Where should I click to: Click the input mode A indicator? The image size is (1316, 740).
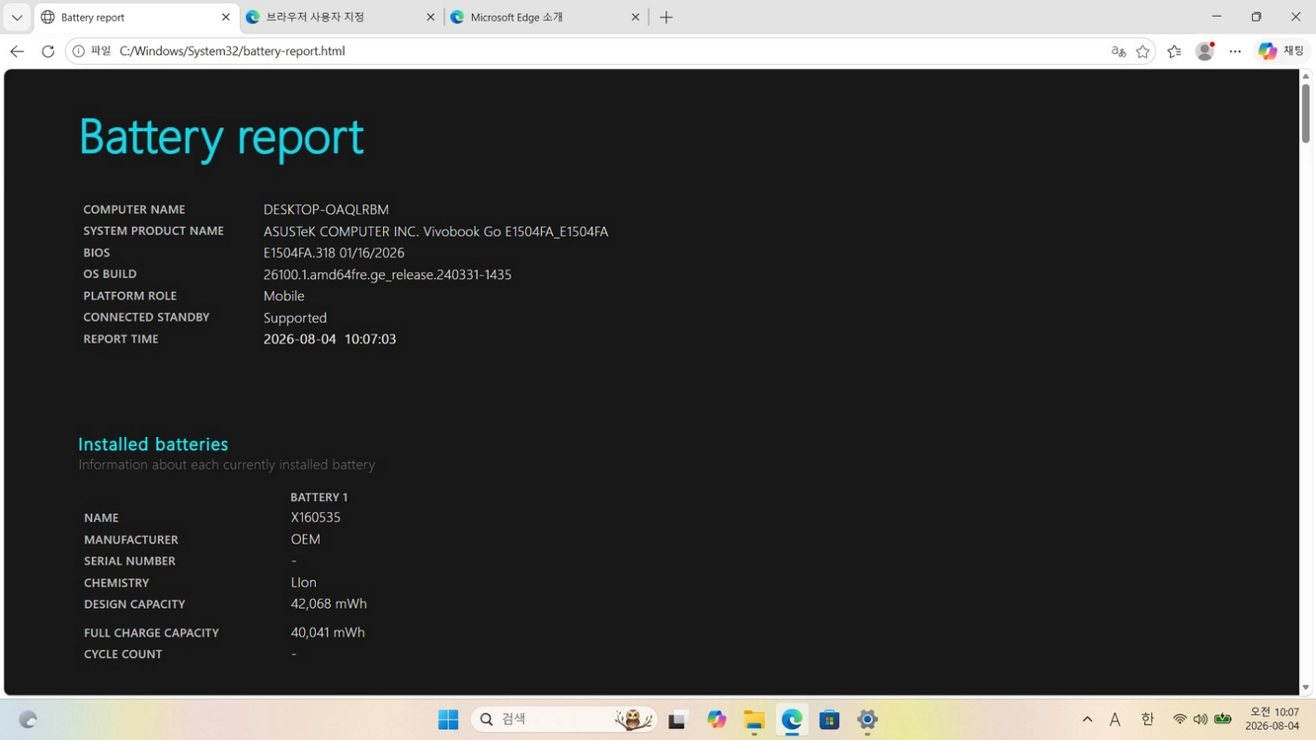pyautogui.click(x=1115, y=719)
